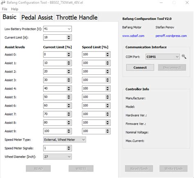This screenshot has height=178, width=194.
Task: Decrease Assist 7 speed limit percent
Action: pos(108,115)
